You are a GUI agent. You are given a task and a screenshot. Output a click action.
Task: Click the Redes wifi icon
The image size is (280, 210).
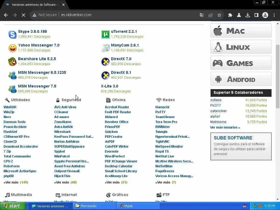pyautogui.click(x=159, y=100)
